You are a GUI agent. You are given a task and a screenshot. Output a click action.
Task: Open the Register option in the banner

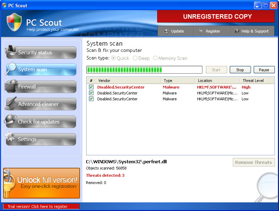click(x=210, y=31)
